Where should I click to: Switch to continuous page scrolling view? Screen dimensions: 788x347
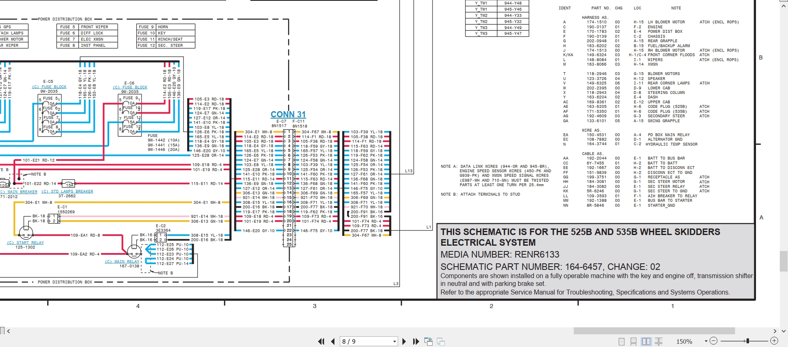[x=633, y=341]
